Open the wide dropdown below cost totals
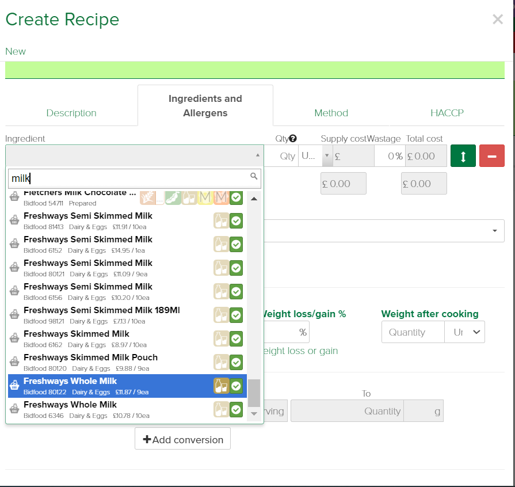The width and height of the screenshot is (515, 487). [384, 231]
